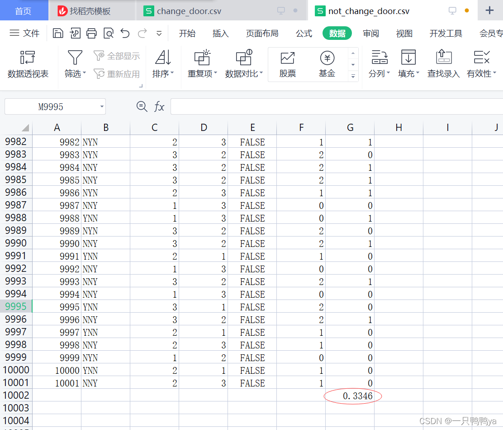Viewport: 503px width, 430px height.
Task: Expand the 分列 dropdown arrow
Action: [388, 73]
